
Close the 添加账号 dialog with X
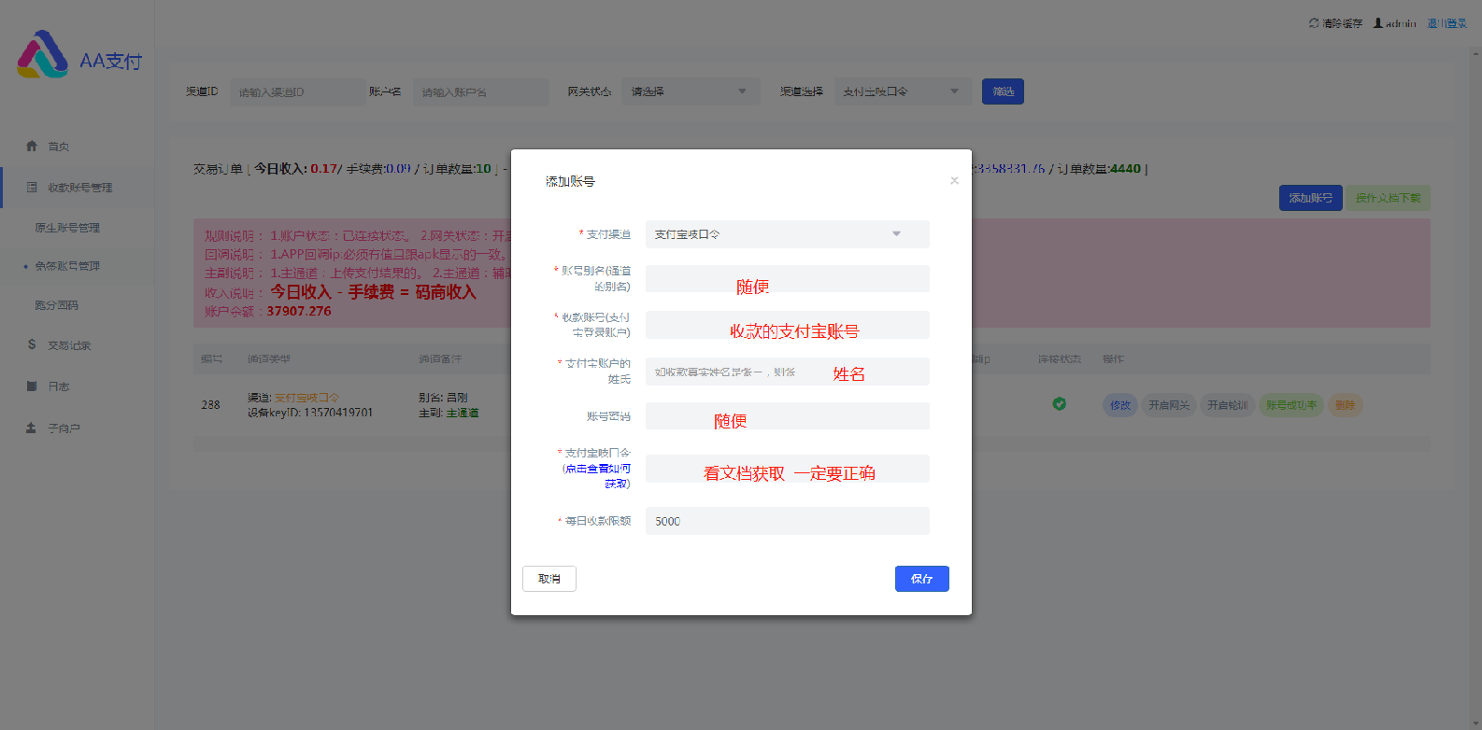[954, 181]
